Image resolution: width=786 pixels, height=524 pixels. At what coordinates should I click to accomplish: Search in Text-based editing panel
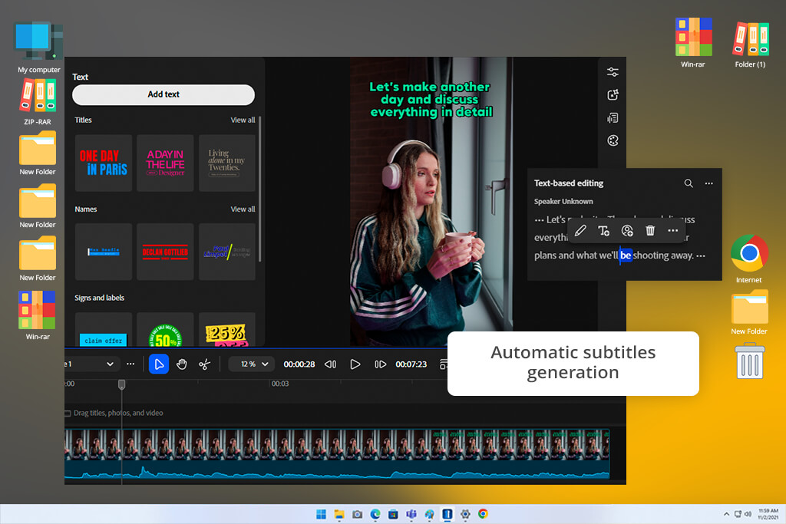(689, 183)
